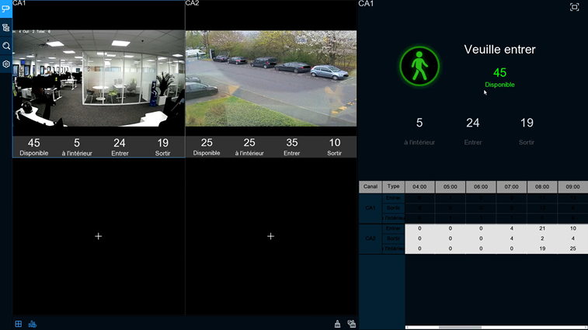The height and width of the screenshot is (330, 588).
Task: Click the 05:00 column header
Action: click(x=451, y=187)
